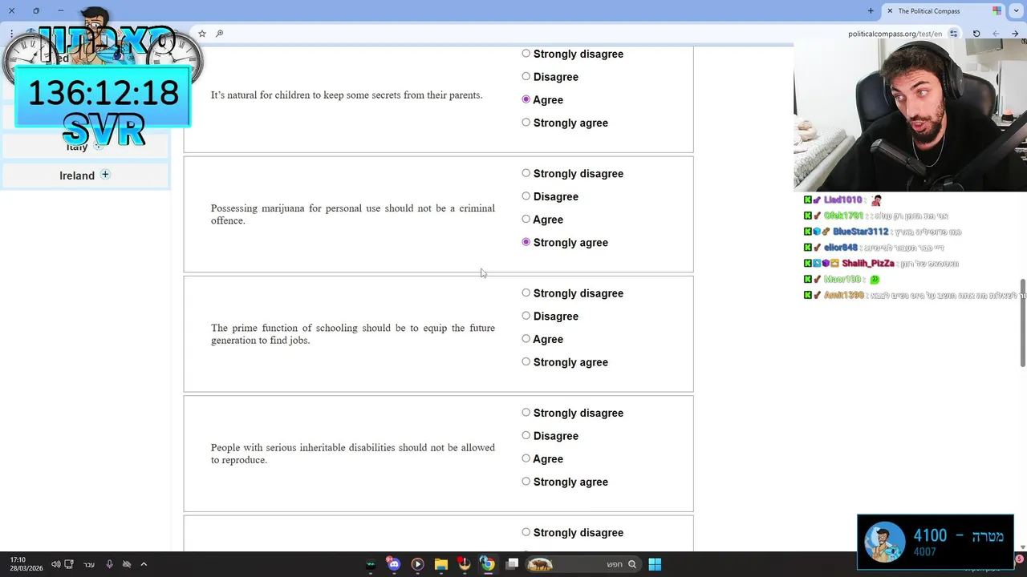The width and height of the screenshot is (1027, 577).
Task: Select Strongly agree for children's secrets question
Action: [526, 123]
